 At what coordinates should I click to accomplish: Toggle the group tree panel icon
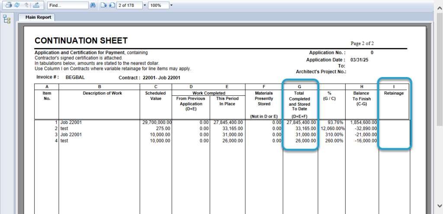[7, 19]
